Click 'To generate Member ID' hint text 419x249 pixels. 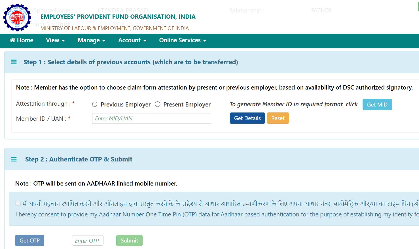pyautogui.click(x=294, y=104)
